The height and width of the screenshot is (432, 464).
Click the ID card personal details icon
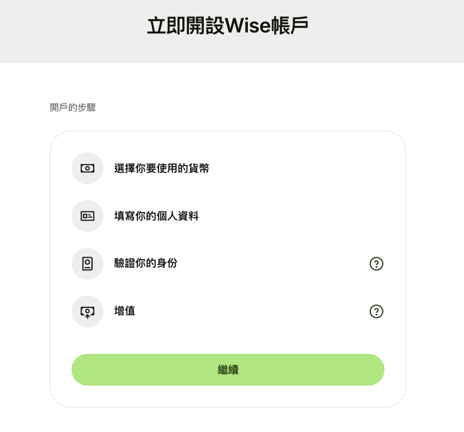87,216
